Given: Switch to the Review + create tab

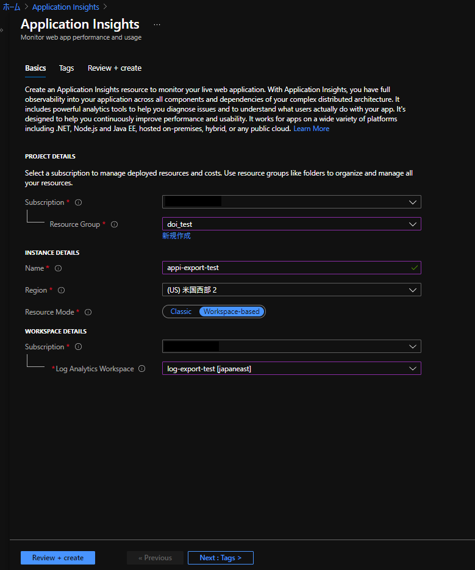Looking at the screenshot, I should coord(115,68).
